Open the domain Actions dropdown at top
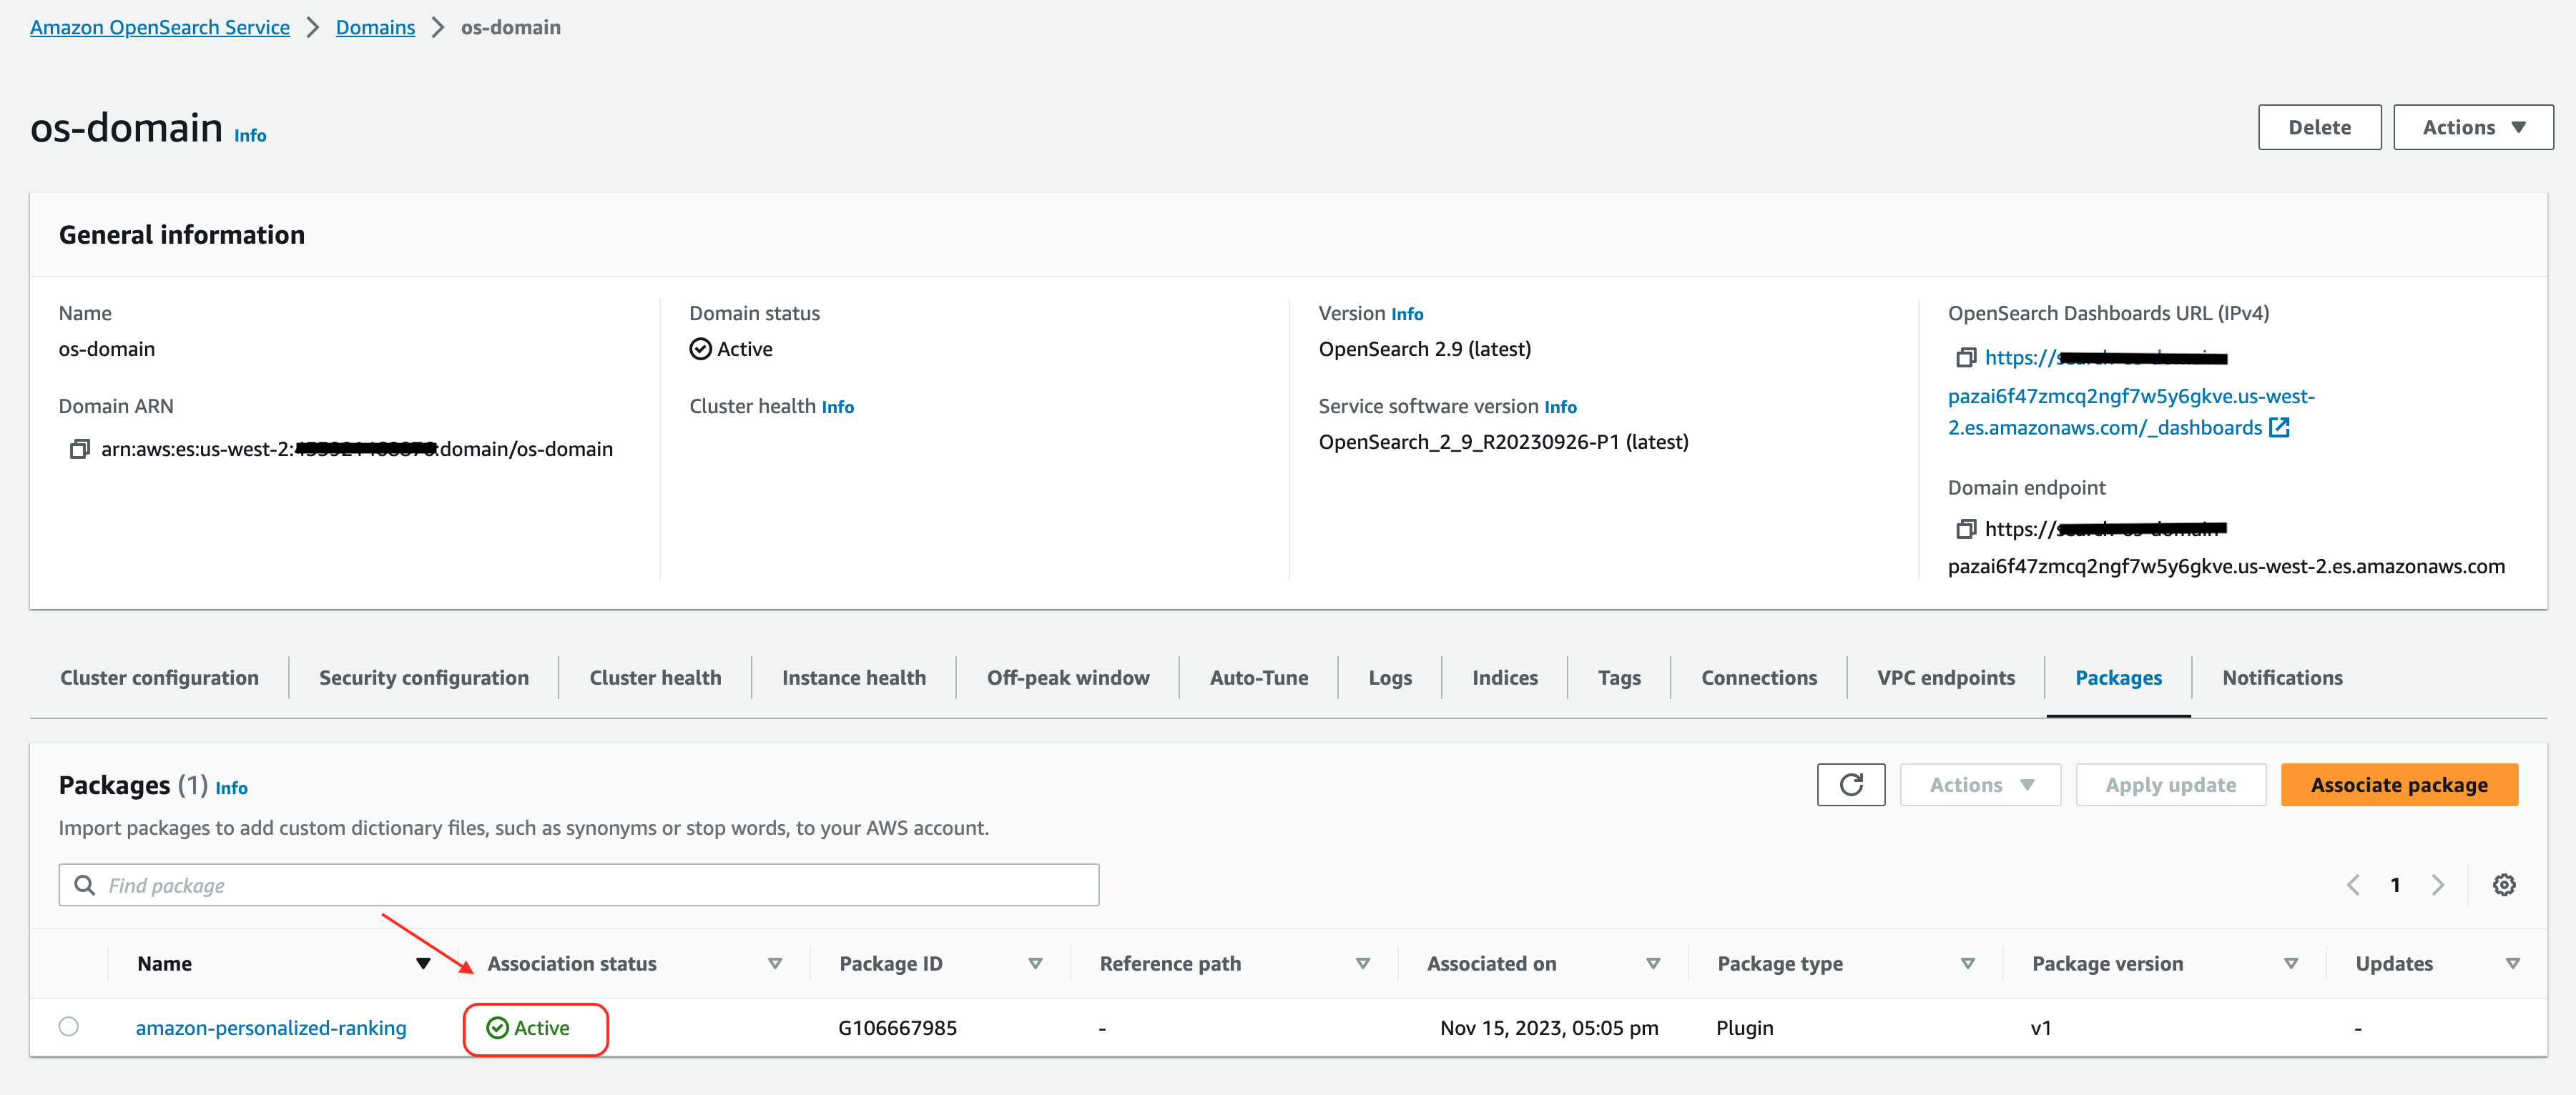 [2472, 128]
